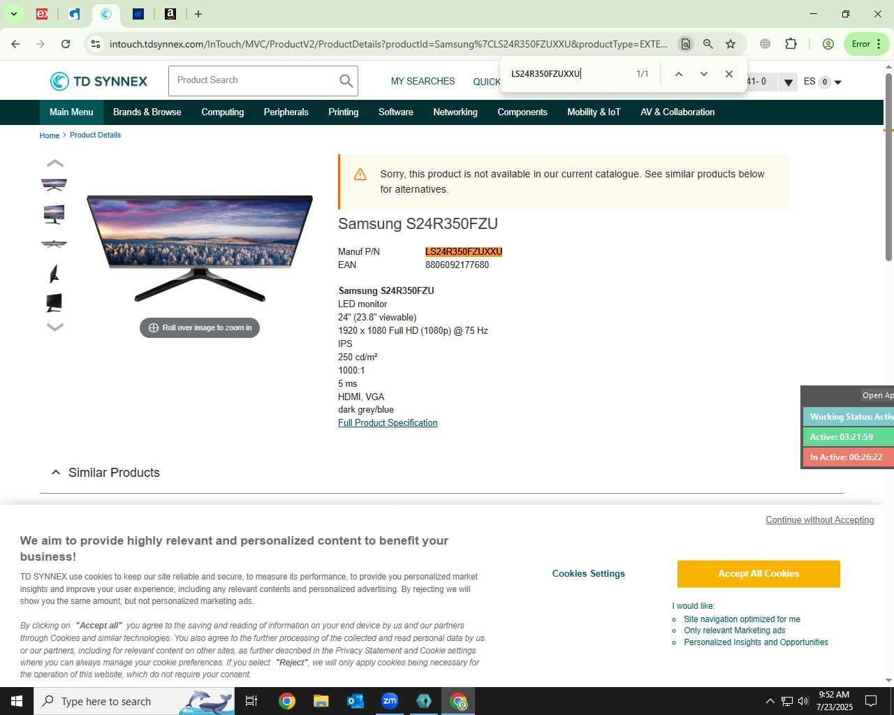This screenshot has width=894, height=715.
Task: Open Outlook from the taskbar
Action: [356, 701]
